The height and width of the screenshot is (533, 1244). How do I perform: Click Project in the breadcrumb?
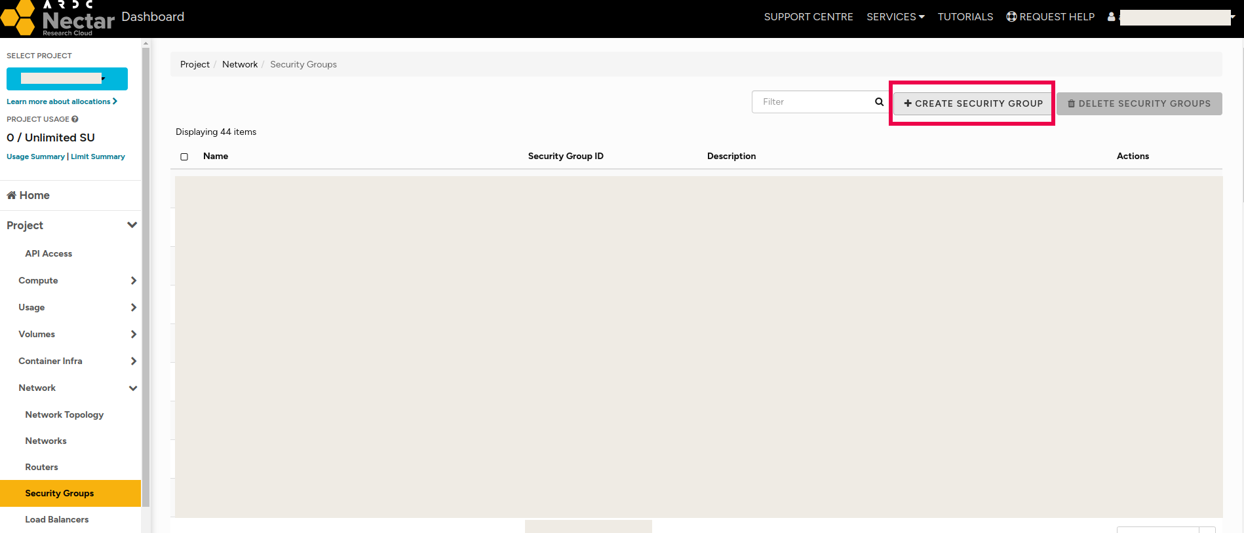tap(195, 64)
